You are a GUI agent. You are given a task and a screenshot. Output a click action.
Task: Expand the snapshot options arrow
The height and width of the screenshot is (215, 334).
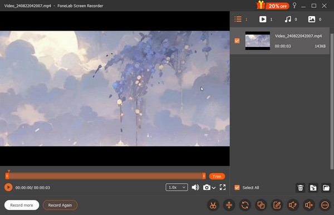[x=214, y=188]
